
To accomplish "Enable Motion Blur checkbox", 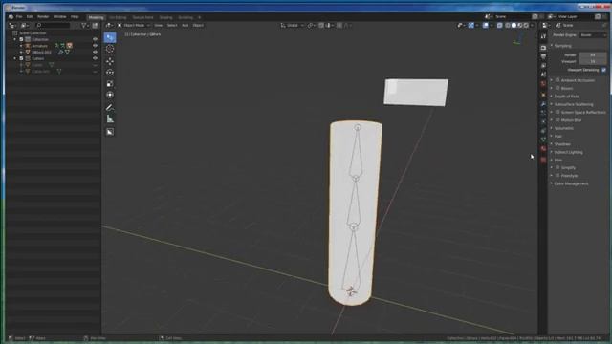I will (x=557, y=120).
